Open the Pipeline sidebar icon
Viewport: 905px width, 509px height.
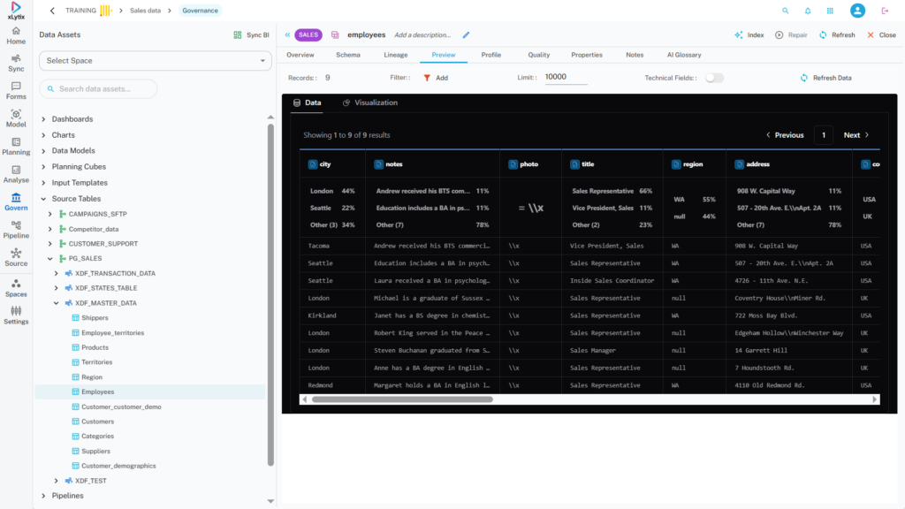pyautogui.click(x=16, y=230)
